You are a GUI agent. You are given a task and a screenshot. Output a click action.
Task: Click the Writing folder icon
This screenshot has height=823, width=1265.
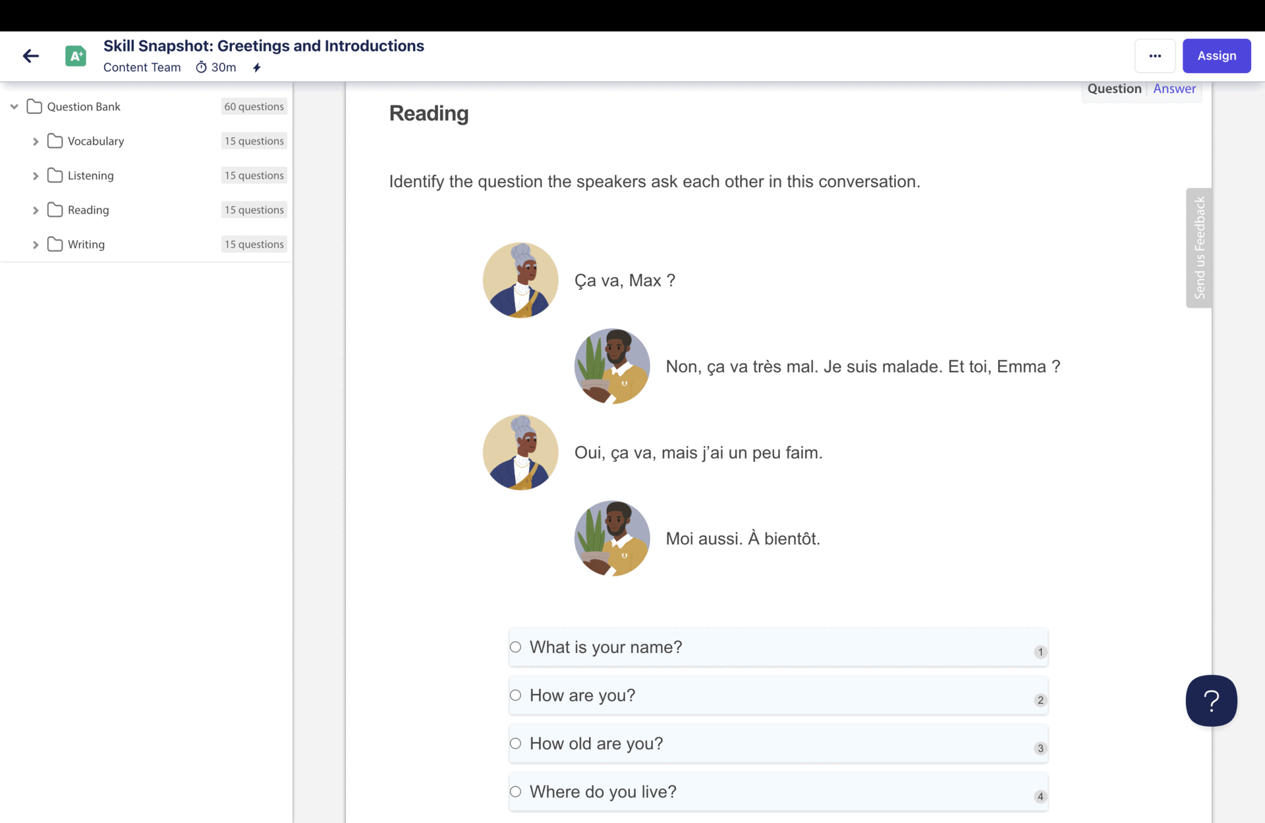[x=55, y=244]
